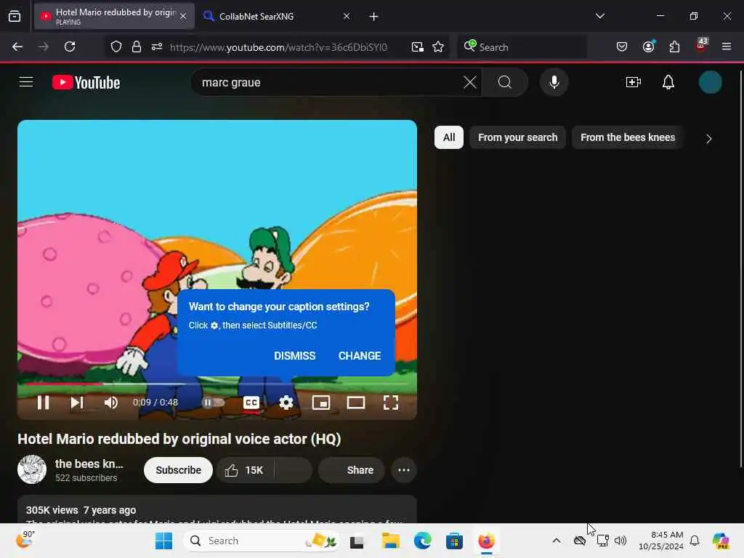
Task: Show hidden system tray icons
Action: click(x=556, y=541)
